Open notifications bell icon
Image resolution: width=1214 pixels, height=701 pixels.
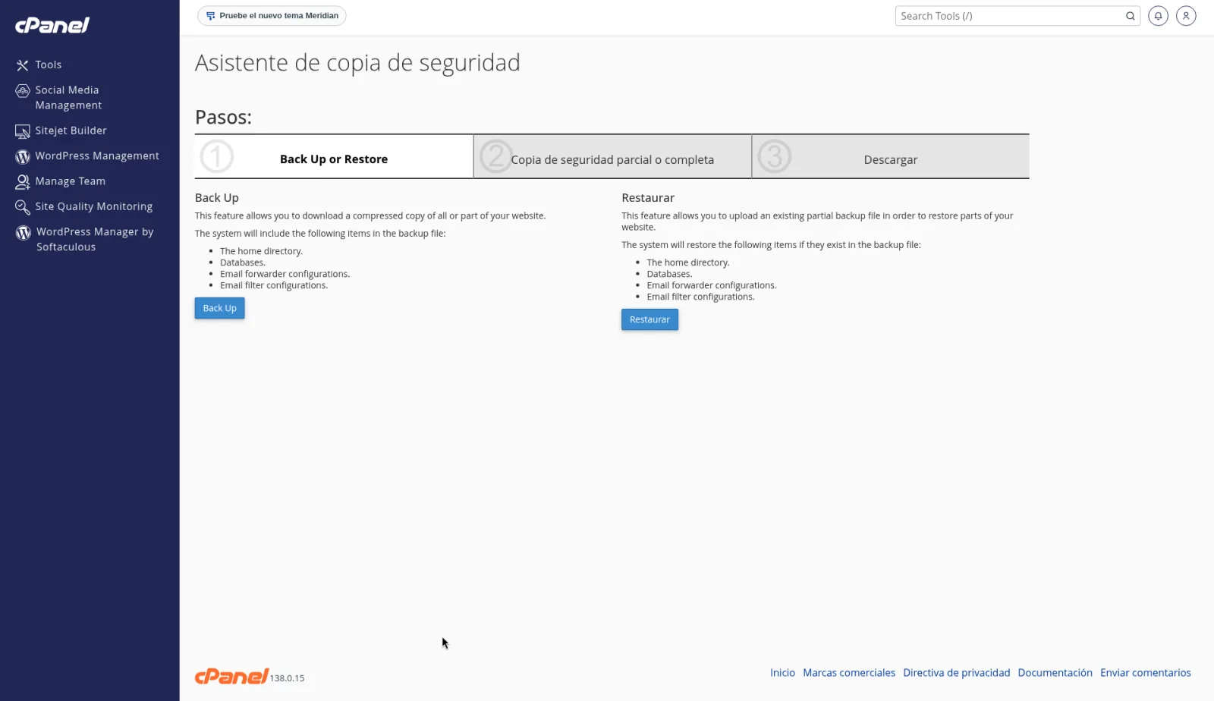(x=1158, y=16)
